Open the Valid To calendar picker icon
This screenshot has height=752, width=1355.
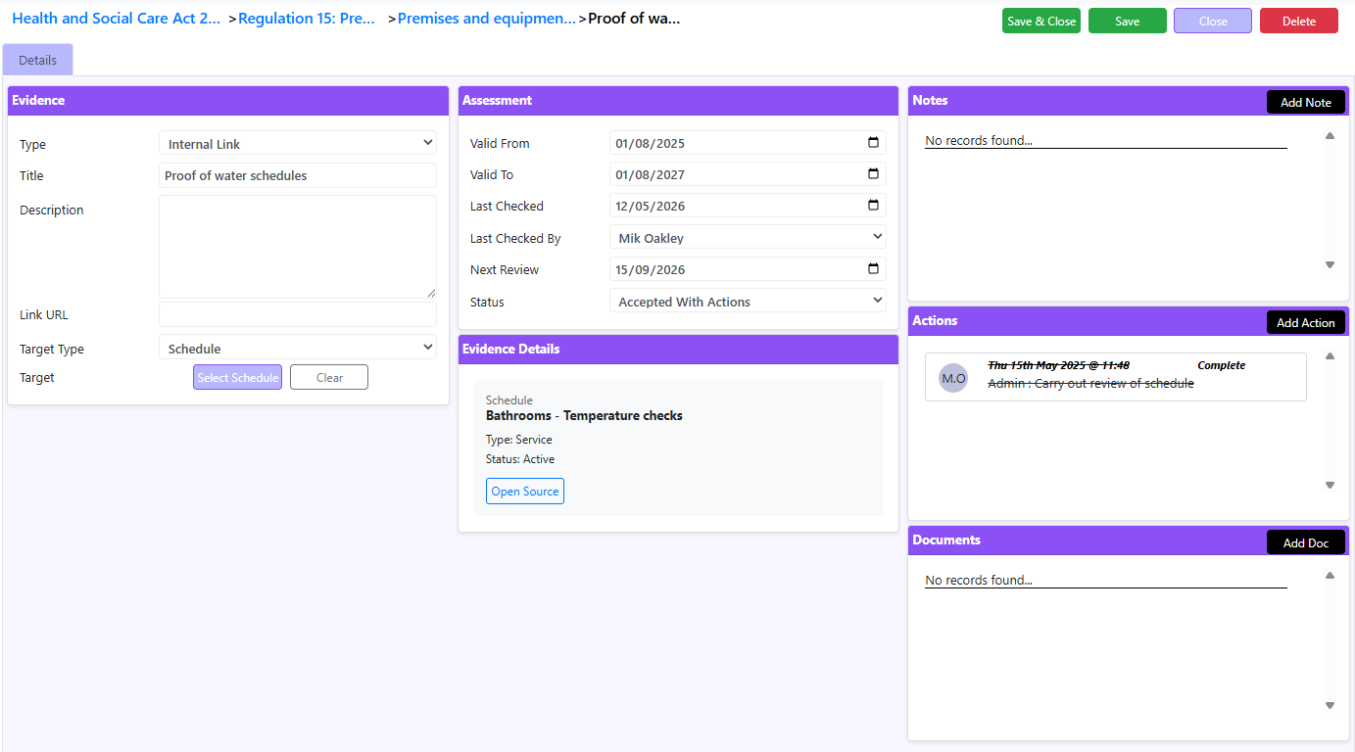[873, 174]
